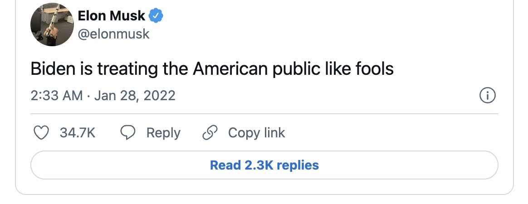Click the reply speech bubble icon
Viewport: 528px width, 204px height.
click(127, 133)
